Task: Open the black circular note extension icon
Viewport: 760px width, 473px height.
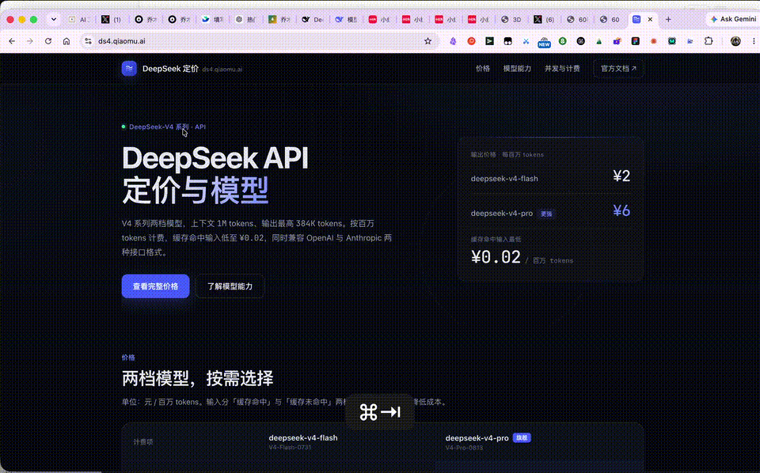Action: pos(580,41)
